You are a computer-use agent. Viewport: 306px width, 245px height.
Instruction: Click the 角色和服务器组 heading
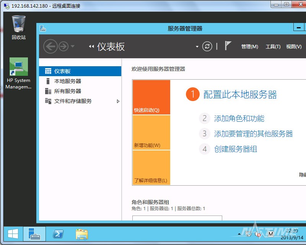coord(150,202)
